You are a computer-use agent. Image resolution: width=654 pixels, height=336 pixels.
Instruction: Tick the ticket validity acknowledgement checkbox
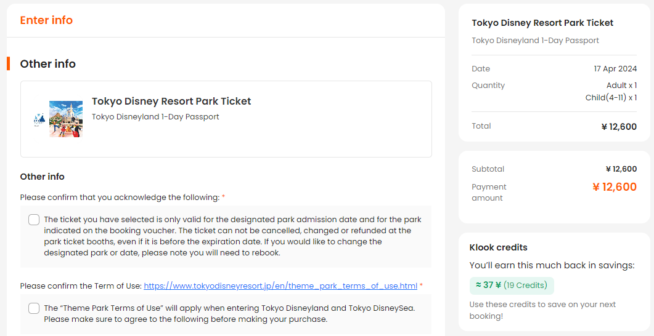pyautogui.click(x=34, y=220)
